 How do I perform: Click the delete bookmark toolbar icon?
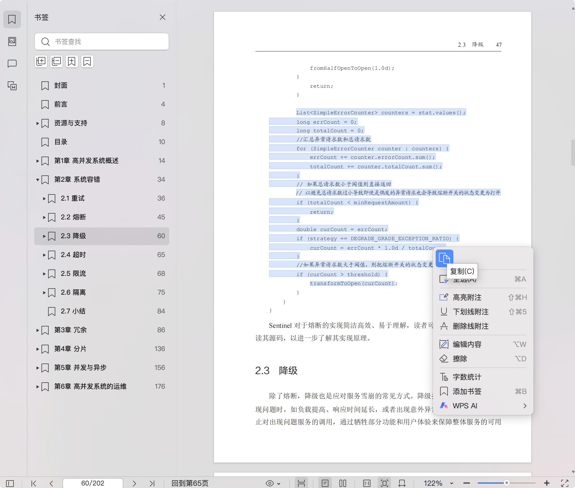(87, 61)
